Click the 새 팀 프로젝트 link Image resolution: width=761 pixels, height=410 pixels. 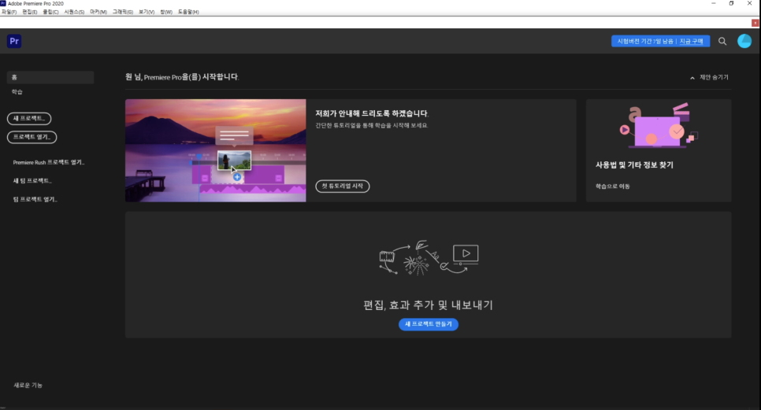[32, 181]
